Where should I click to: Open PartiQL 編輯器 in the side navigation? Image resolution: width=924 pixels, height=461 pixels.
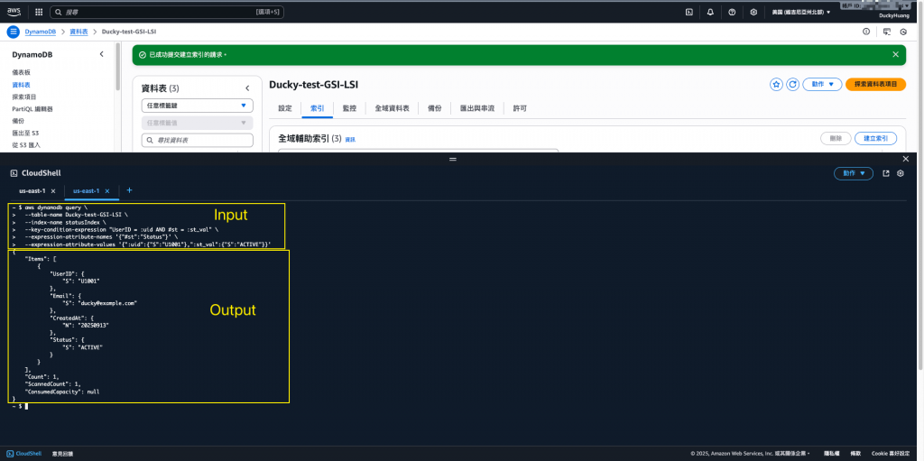pos(32,109)
